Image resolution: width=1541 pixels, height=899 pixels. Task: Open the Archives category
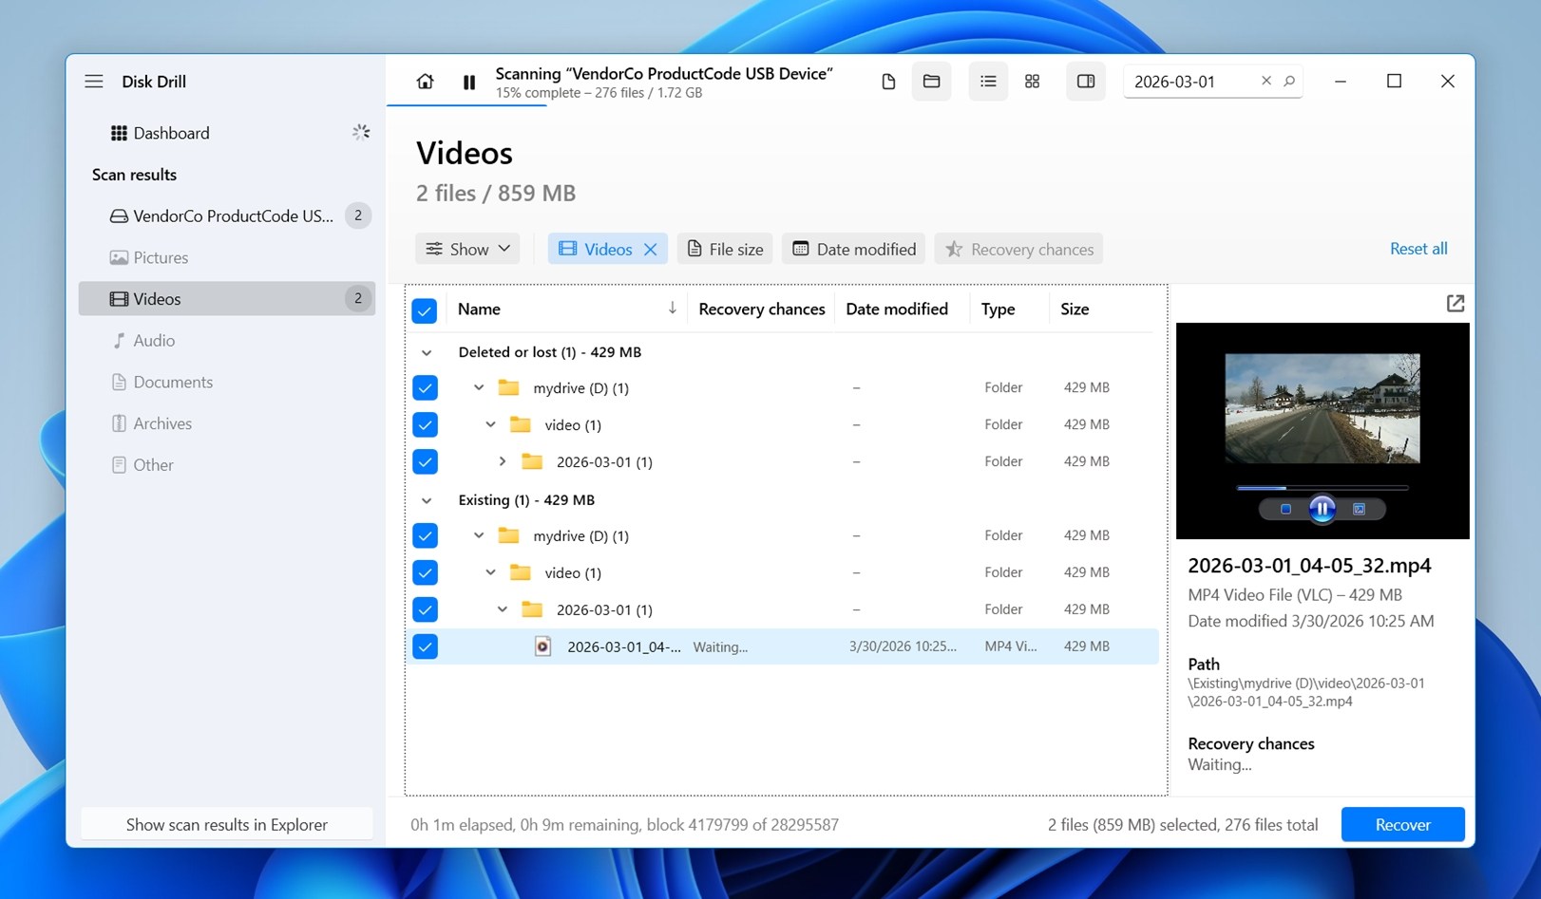[226, 423]
